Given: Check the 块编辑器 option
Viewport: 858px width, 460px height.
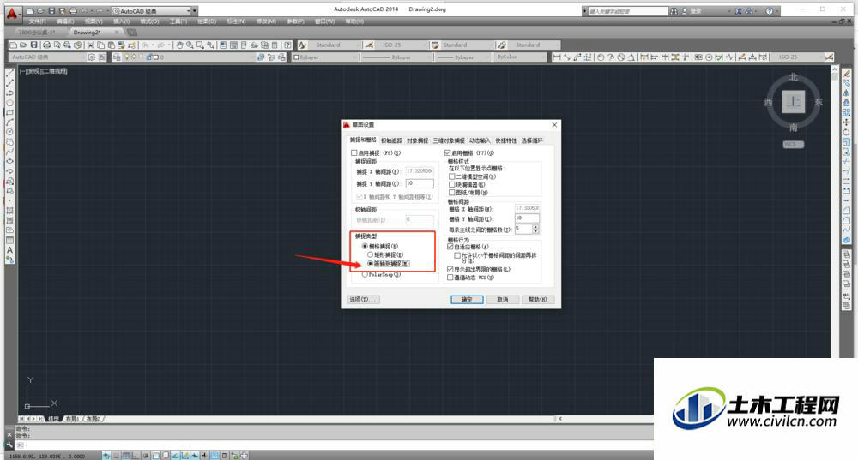Looking at the screenshot, I should (x=451, y=185).
